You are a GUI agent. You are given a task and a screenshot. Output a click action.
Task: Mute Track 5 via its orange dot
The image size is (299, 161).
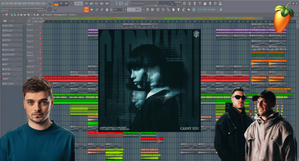pyautogui.click(x=40, y=44)
